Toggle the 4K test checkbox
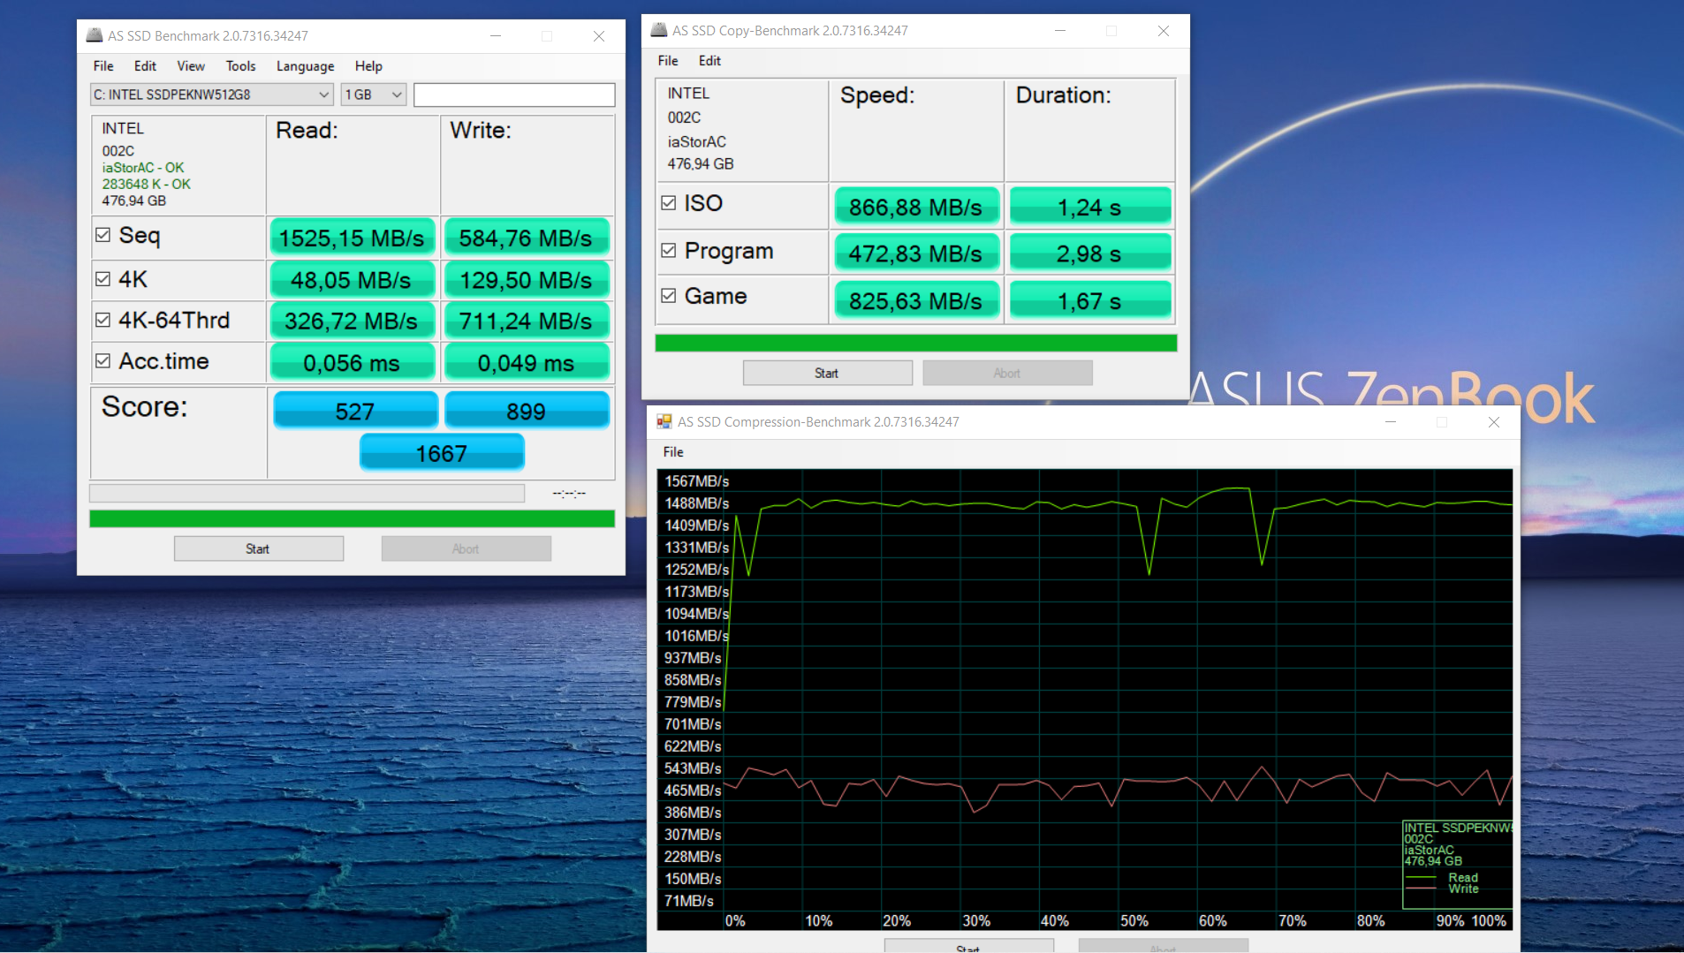 point(102,279)
